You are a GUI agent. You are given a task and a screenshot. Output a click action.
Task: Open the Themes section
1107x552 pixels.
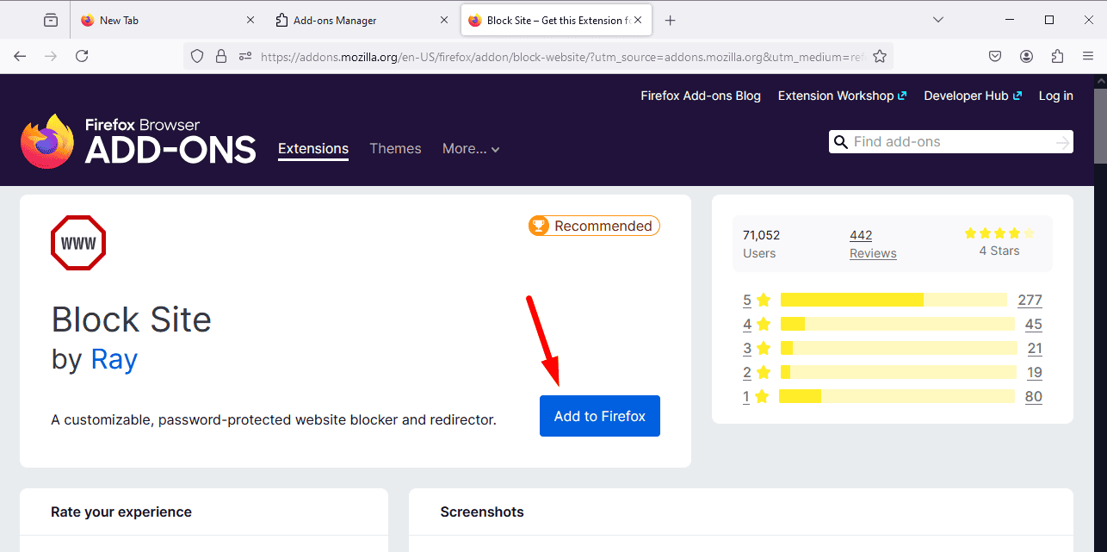pyautogui.click(x=395, y=149)
